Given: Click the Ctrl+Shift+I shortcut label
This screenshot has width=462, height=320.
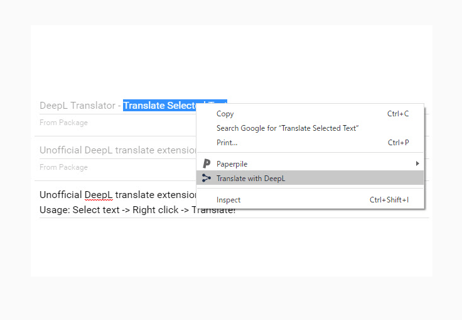Looking at the screenshot, I should click(x=389, y=200).
